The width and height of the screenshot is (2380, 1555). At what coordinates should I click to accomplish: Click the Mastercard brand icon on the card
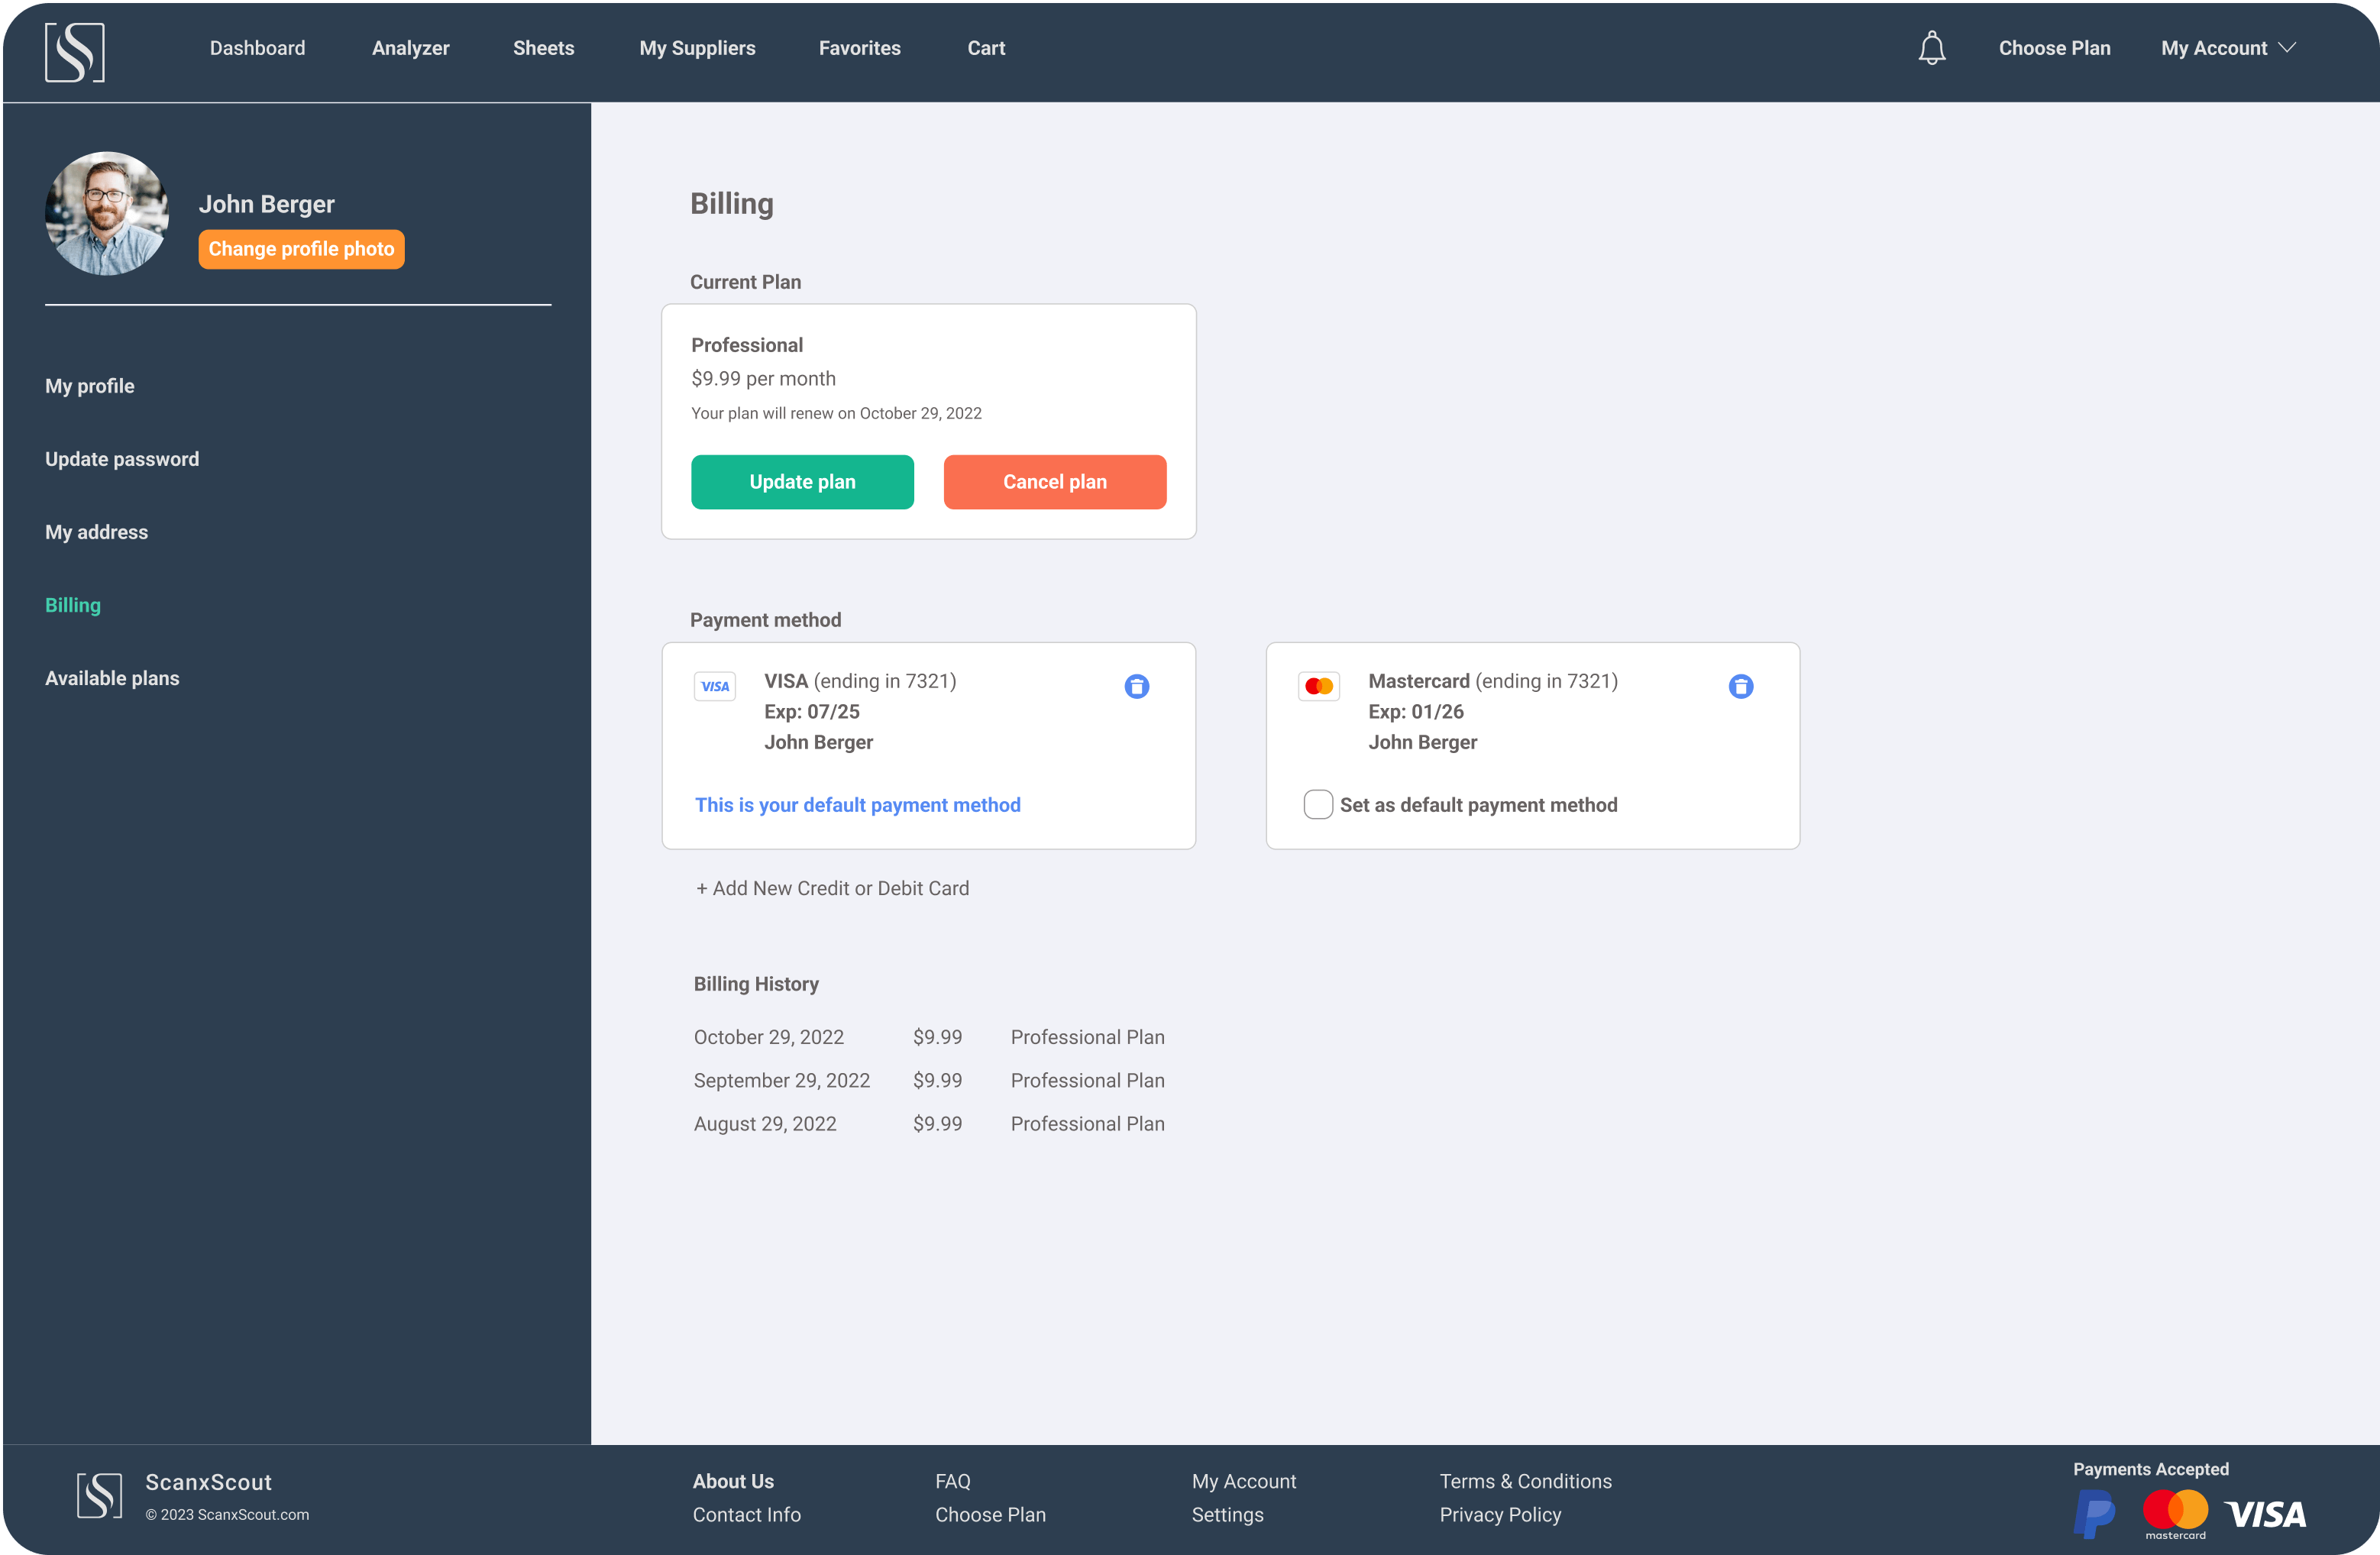[x=1318, y=686]
